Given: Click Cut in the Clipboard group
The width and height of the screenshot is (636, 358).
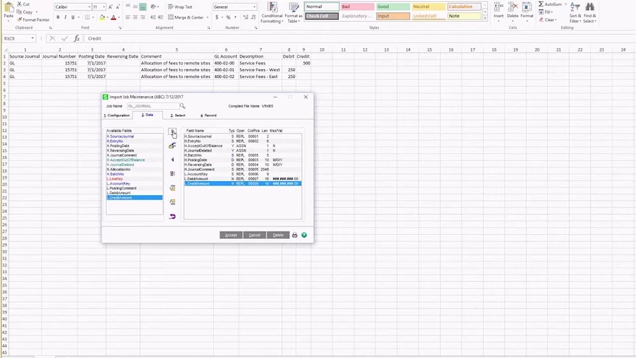Looking at the screenshot, I should (23, 4).
